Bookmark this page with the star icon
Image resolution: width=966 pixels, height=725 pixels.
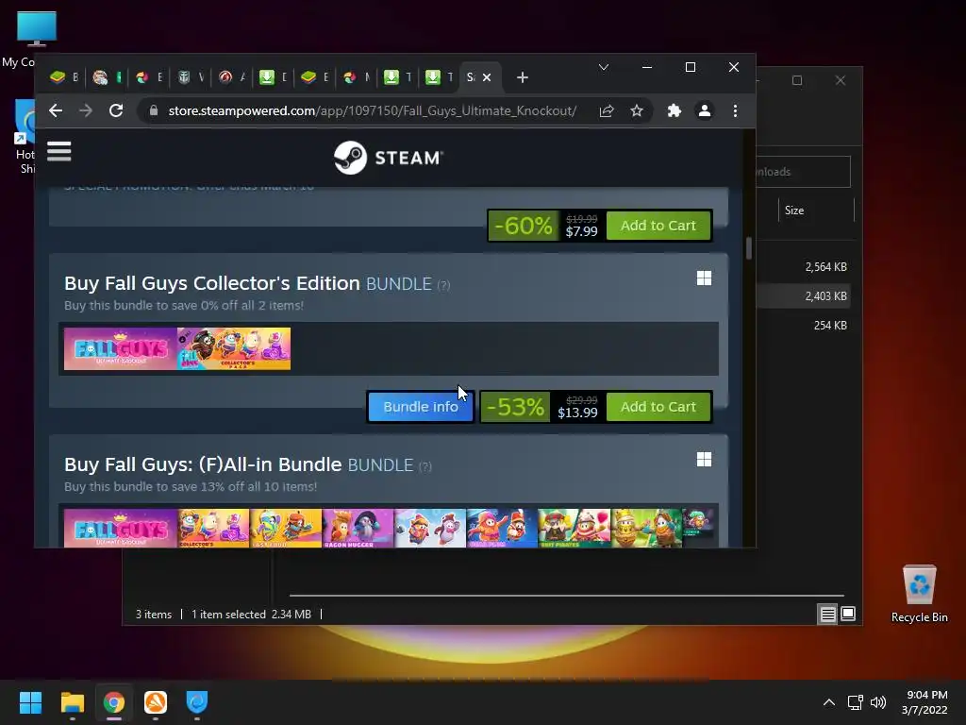click(637, 111)
